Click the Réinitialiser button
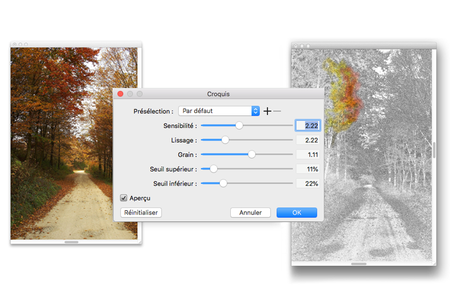This screenshot has height=300, width=450. 141,212
